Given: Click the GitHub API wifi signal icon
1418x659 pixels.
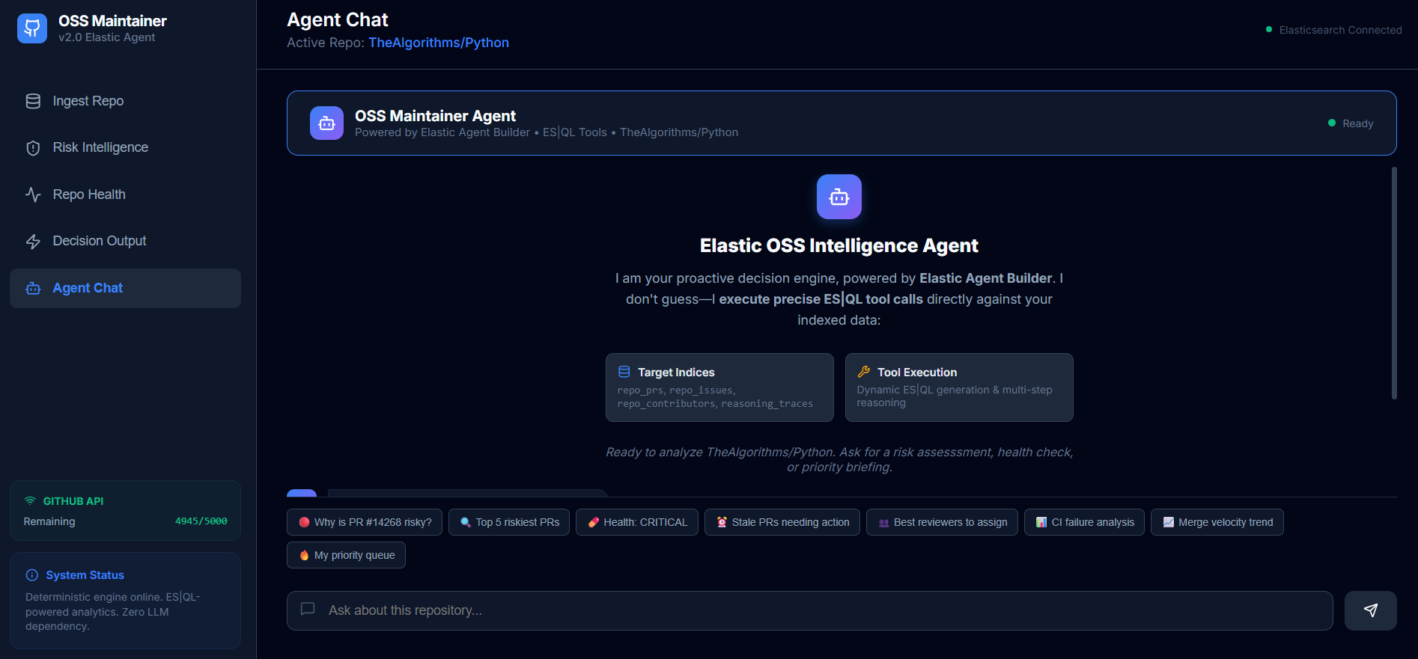Looking at the screenshot, I should pyautogui.click(x=30, y=501).
